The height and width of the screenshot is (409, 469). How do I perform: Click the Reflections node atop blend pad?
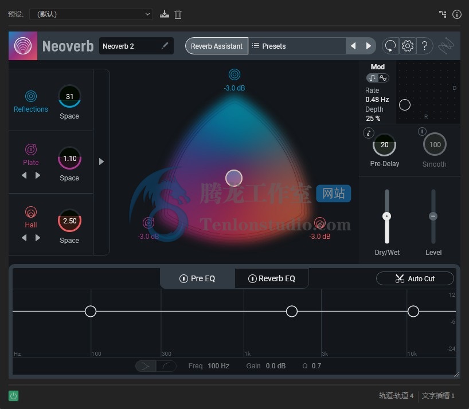point(234,74)
